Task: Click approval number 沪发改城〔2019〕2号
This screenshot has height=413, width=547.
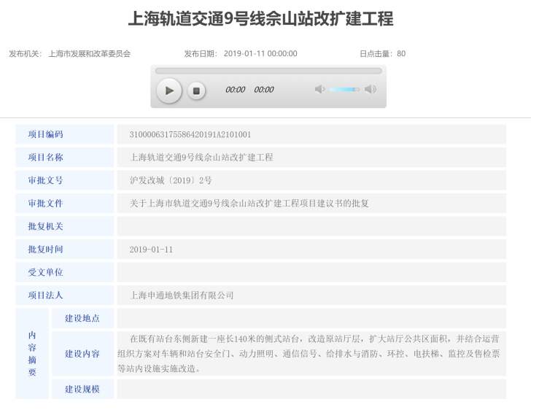Action: 170,180
